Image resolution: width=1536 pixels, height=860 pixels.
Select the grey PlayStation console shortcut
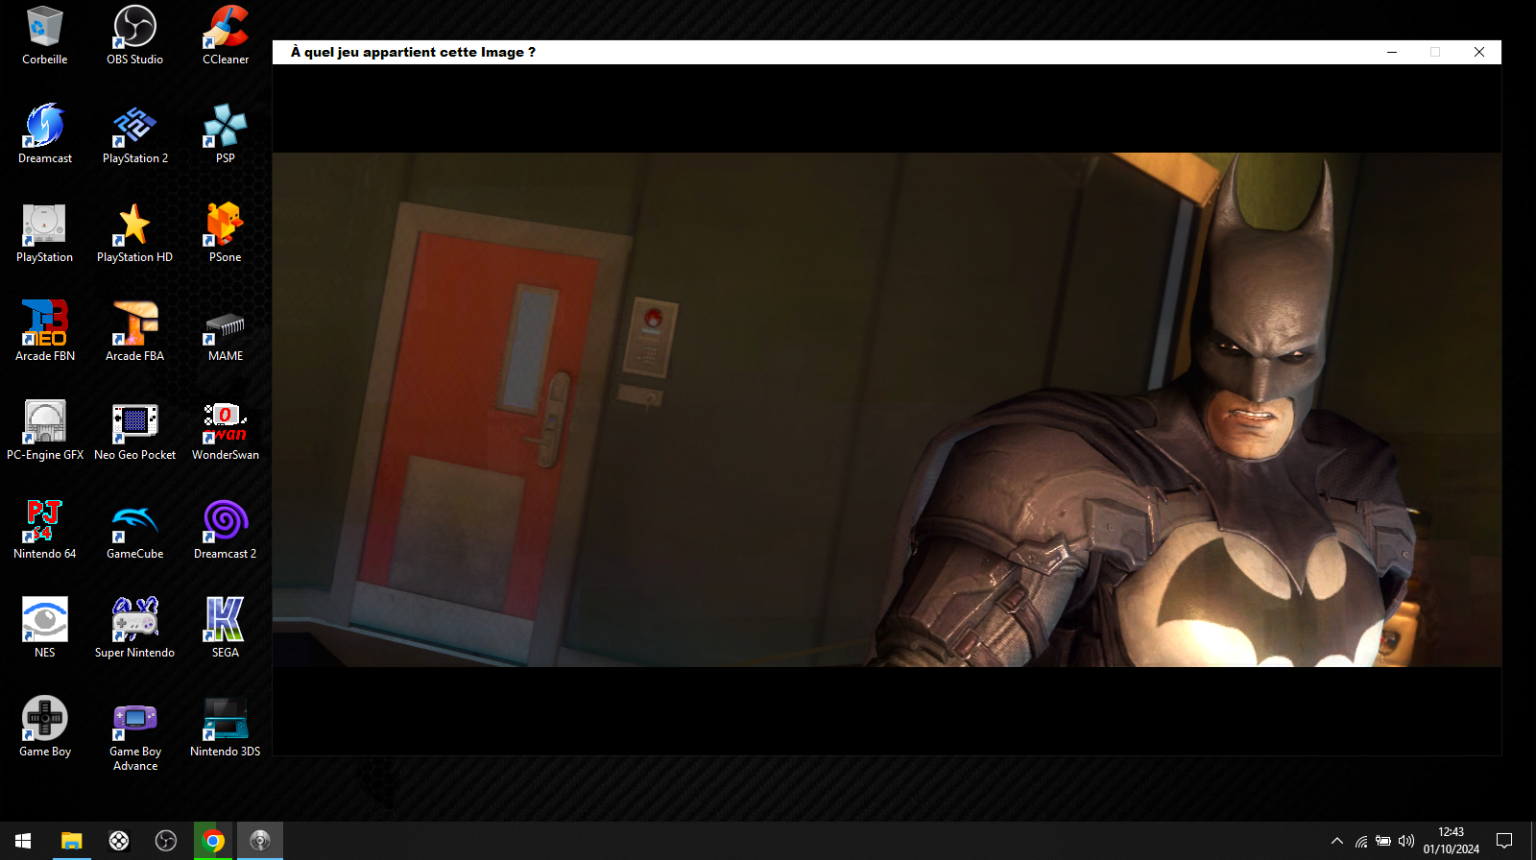click(x=44, y=233)
